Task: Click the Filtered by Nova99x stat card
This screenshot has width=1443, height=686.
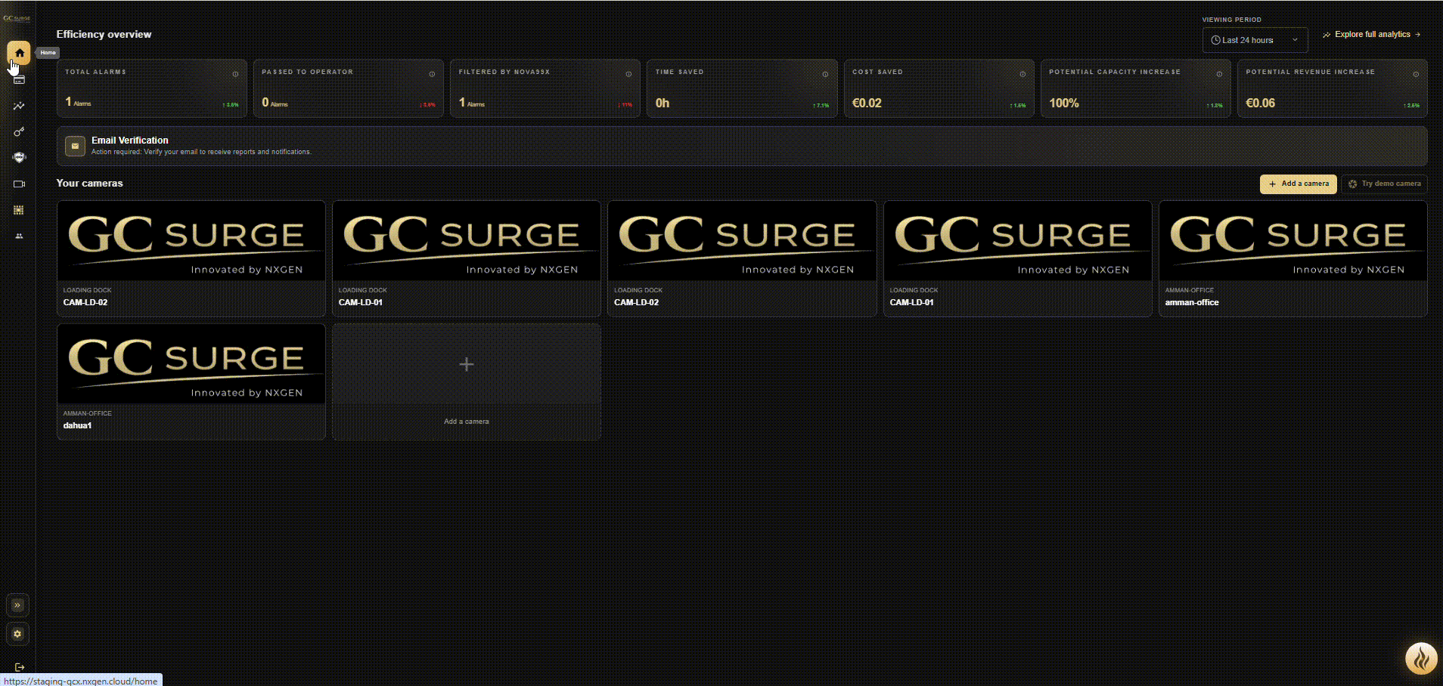Action: (545, 88)
